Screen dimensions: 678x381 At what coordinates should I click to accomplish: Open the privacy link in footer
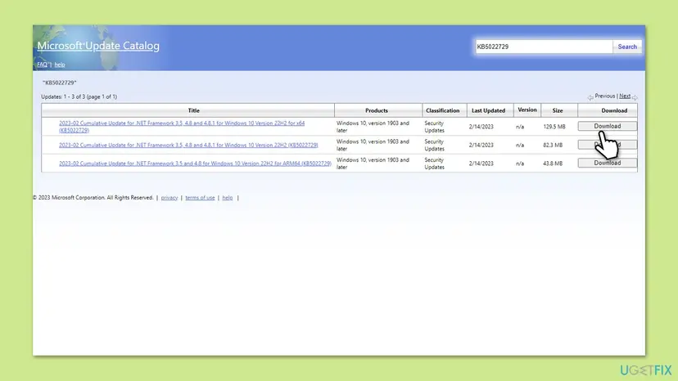click(169, 198)
